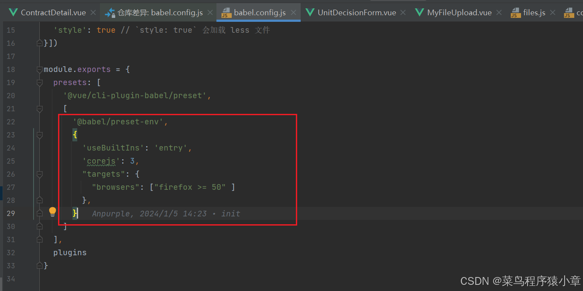Collapse the targets object fold at line 26
This screenshot has height=291, width=583.
[x=40, y=174]
